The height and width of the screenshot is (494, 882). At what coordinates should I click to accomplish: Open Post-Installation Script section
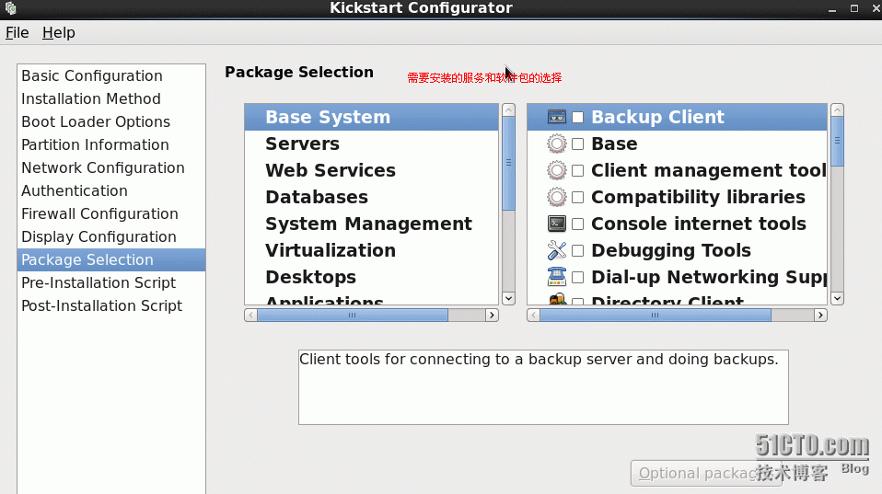pos(111,306)
